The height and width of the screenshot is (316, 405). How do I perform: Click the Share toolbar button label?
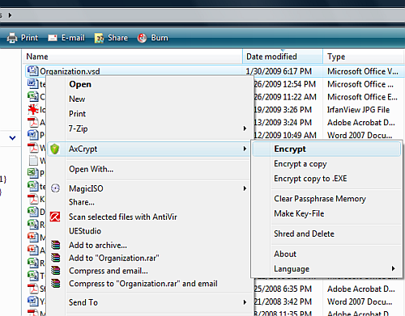coord(117,38)
